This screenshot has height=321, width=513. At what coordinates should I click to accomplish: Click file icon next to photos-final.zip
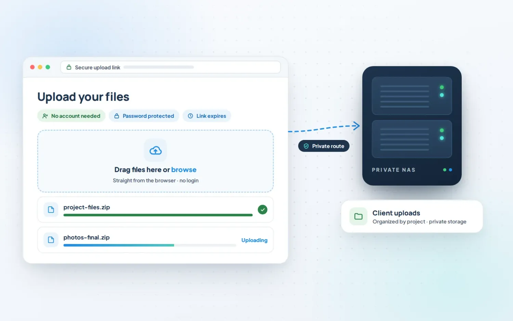click(x=51, y=240)
